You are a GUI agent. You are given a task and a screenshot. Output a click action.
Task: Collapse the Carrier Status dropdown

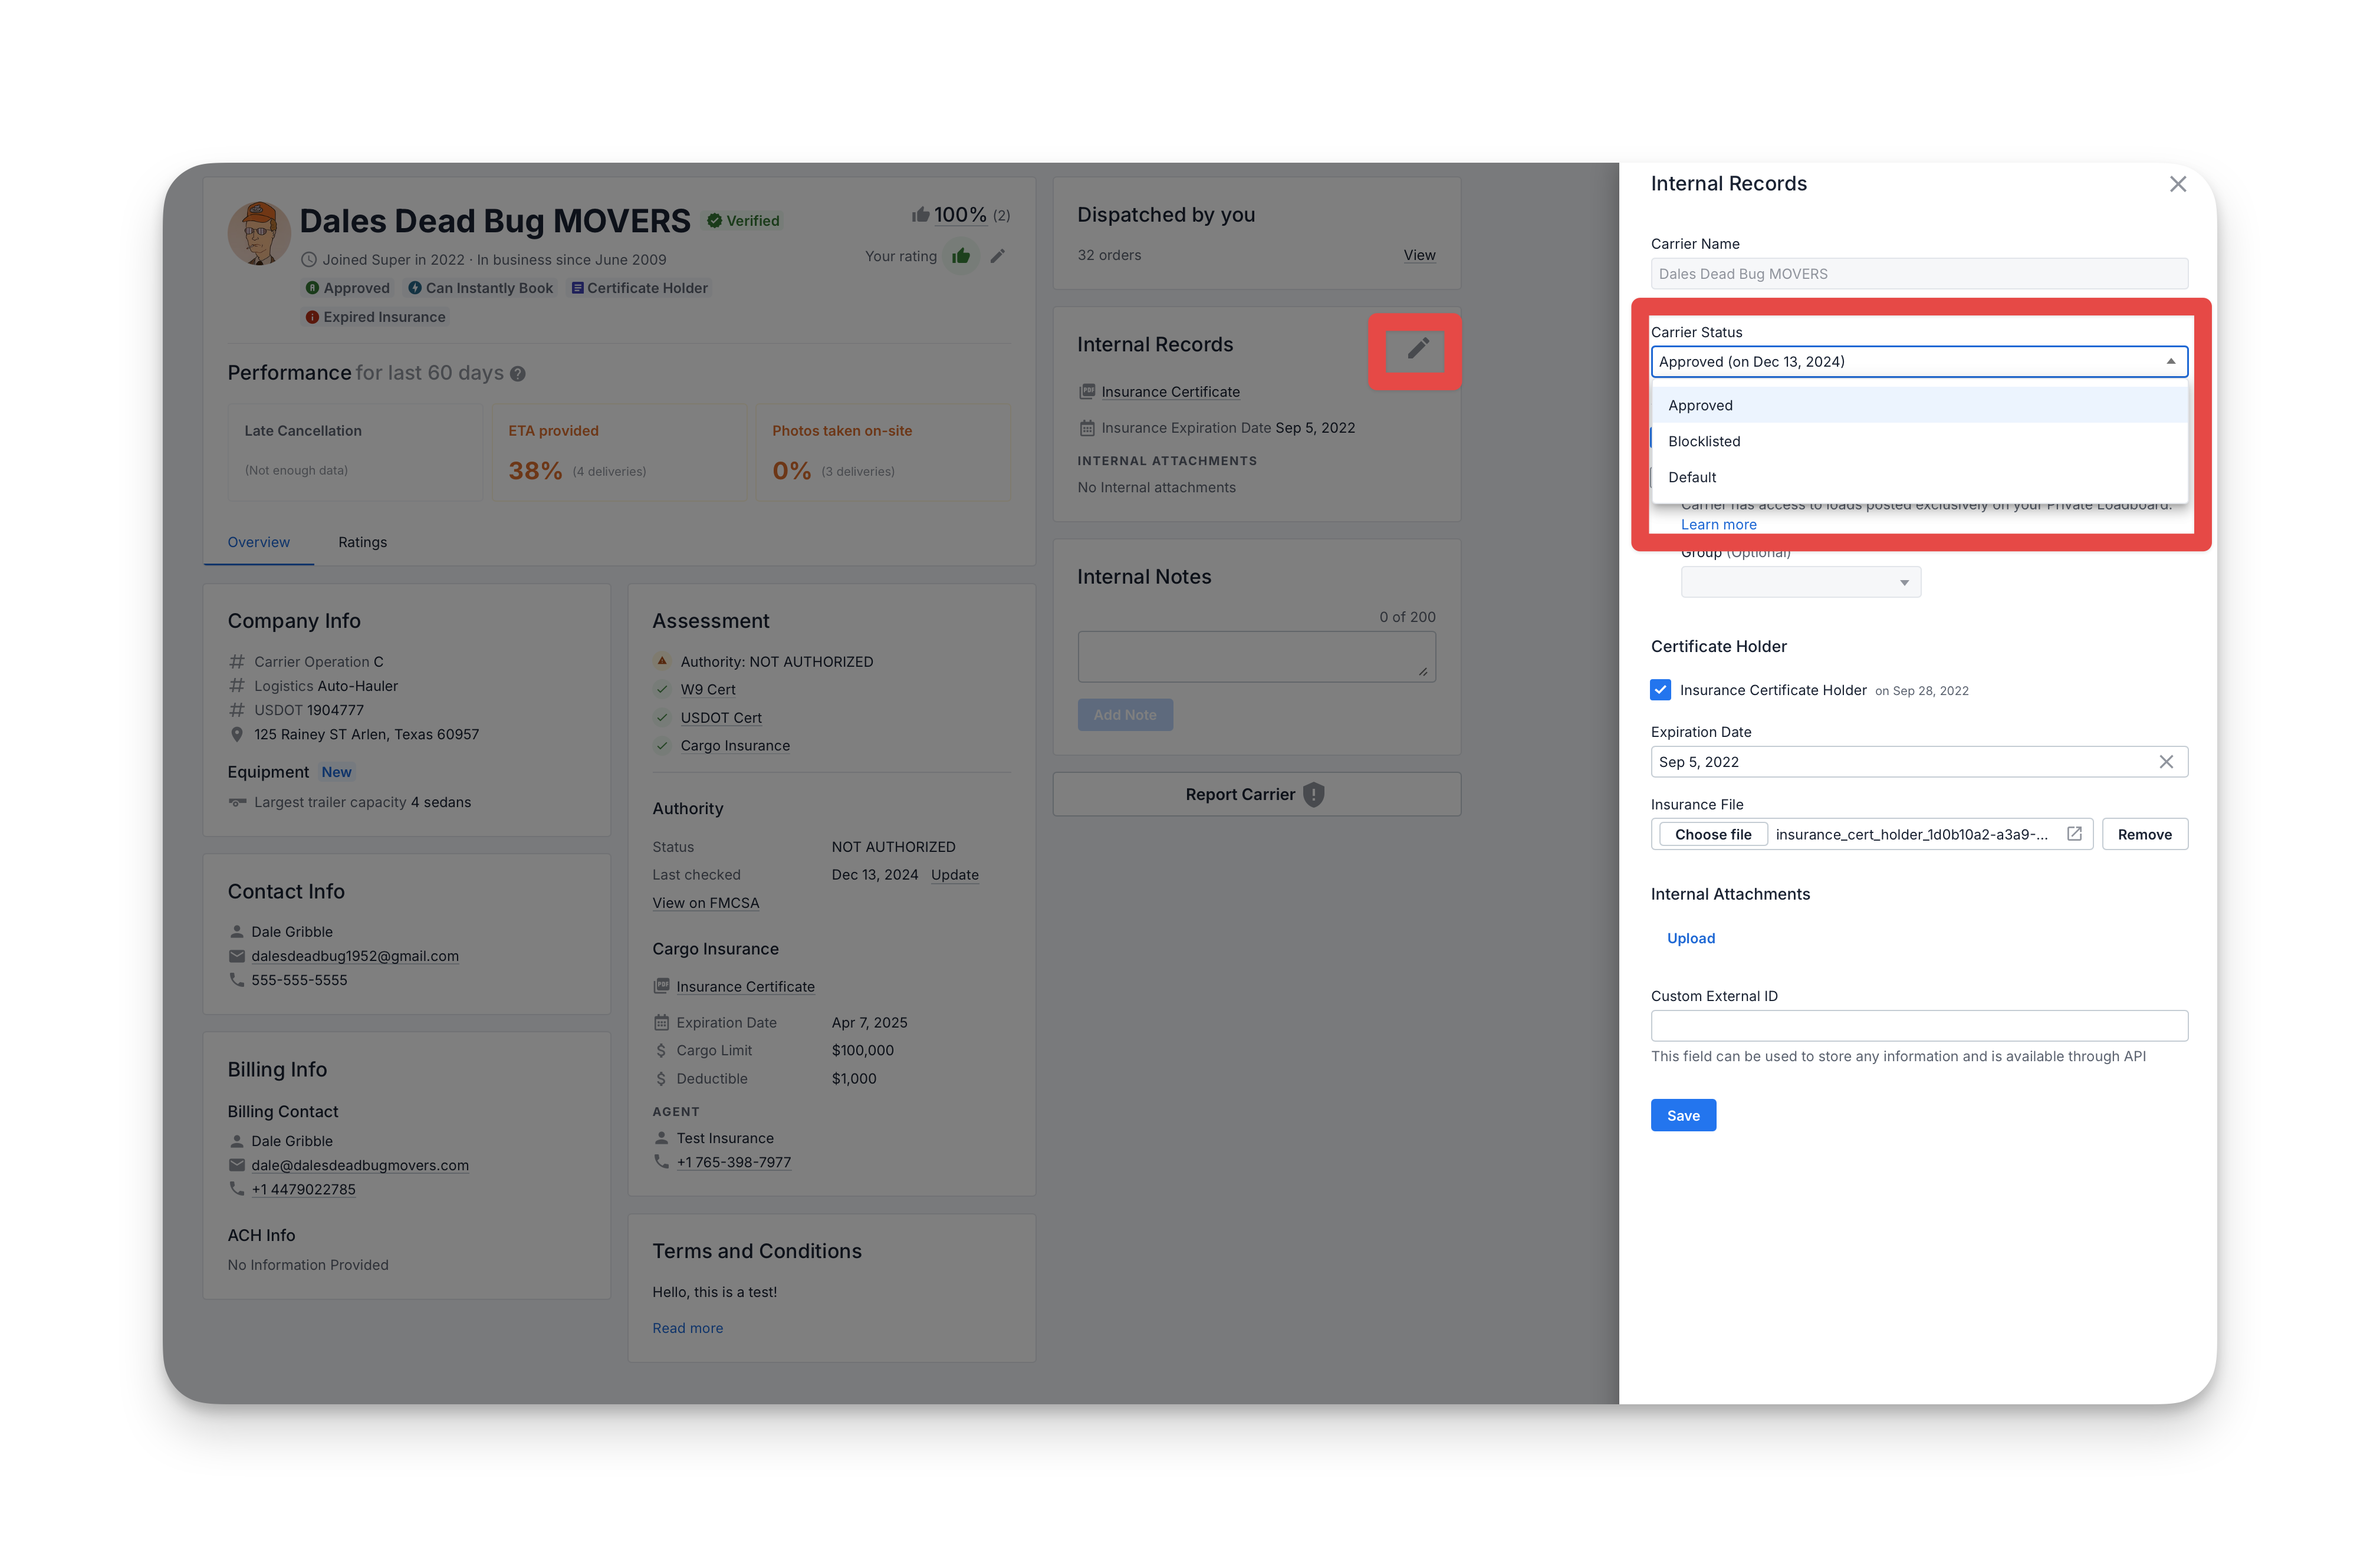(2170, 362)
